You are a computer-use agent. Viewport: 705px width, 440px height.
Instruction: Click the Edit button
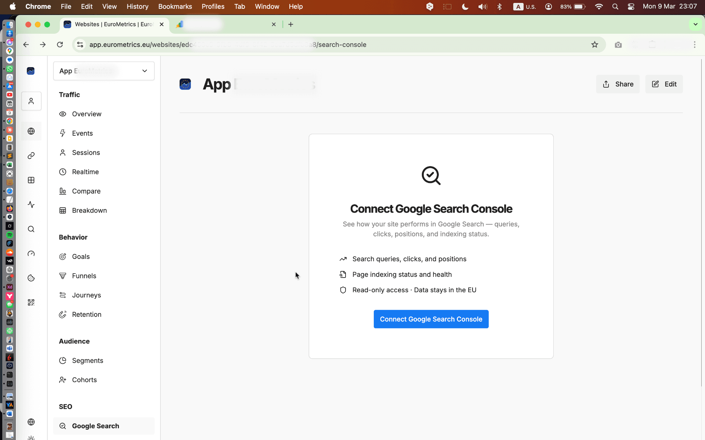click(664, 84)
